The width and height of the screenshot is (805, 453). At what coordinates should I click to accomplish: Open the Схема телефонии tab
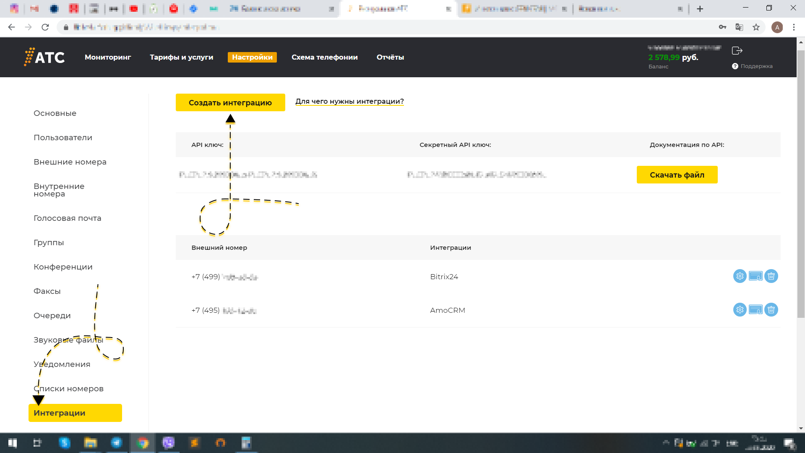[324, 57]
